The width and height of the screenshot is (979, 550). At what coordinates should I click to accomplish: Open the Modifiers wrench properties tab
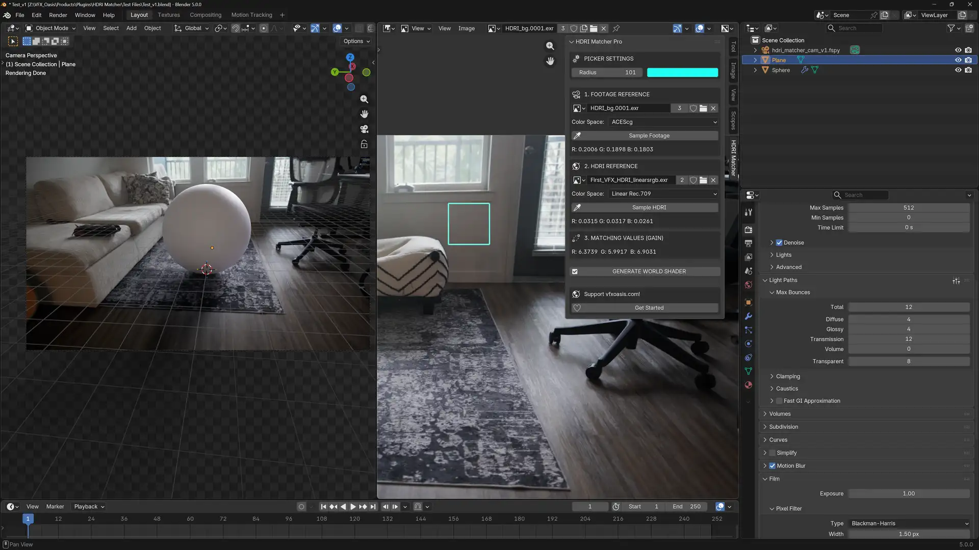pos(749,316)
